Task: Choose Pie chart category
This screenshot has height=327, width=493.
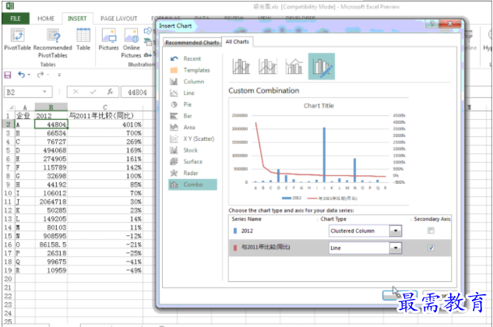Action: [x=188, y=104]
